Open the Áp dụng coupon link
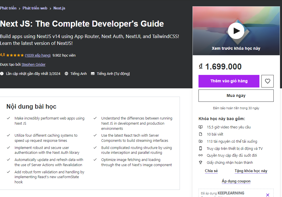 pos(236,181)
